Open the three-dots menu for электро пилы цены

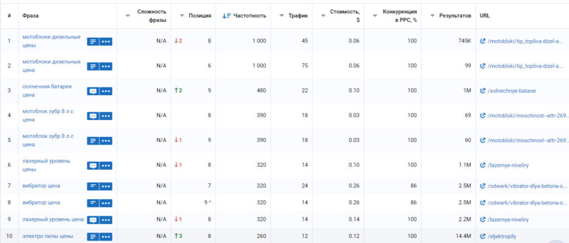[x=106, y=237]
